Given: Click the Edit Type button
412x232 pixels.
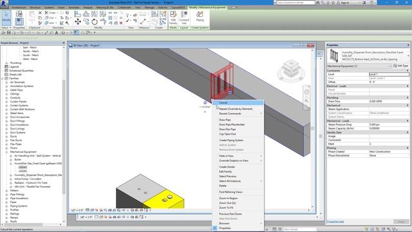Looking at the screenshot, I should 401,66.
